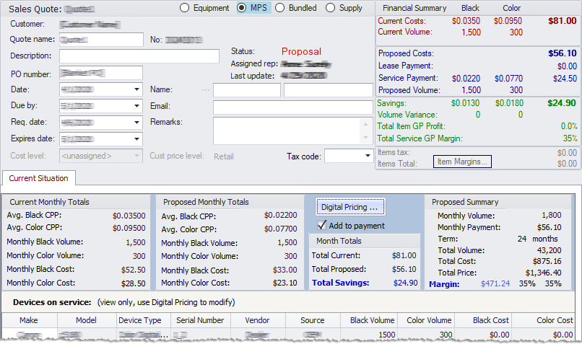Screen dimensions: 582x344
Task: Click the Remarks text area
Action: pos(286,131)
